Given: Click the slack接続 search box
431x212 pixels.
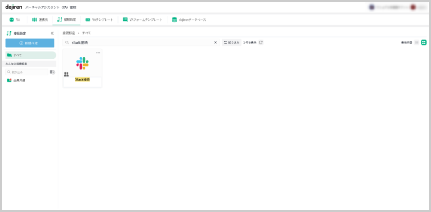Looking at the screenshot, I should coord(141,43).
